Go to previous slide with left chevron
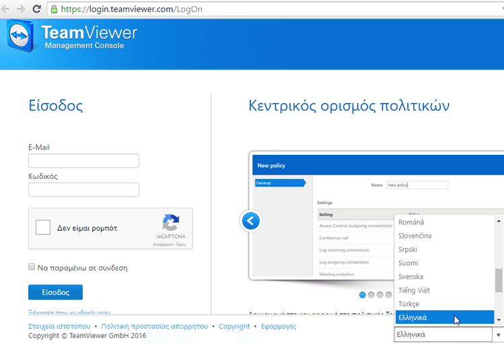Image resolution: width=504 pixels, height=344 pixels. (x=251, y=221)
